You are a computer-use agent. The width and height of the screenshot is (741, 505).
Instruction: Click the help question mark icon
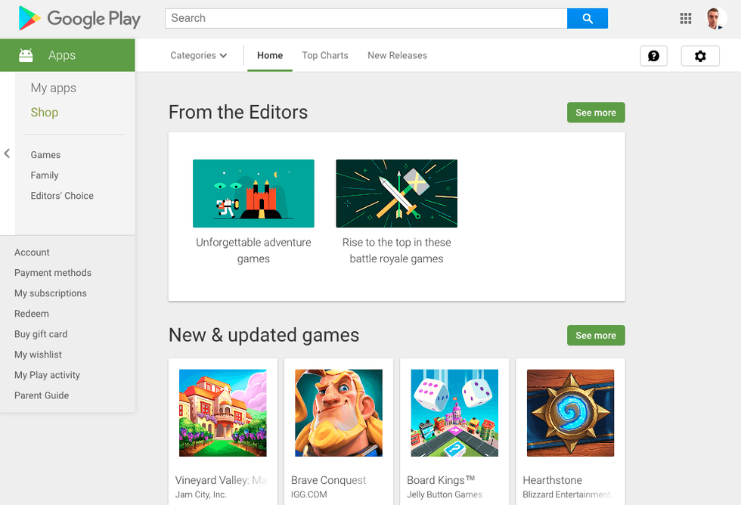coord(653,55)
